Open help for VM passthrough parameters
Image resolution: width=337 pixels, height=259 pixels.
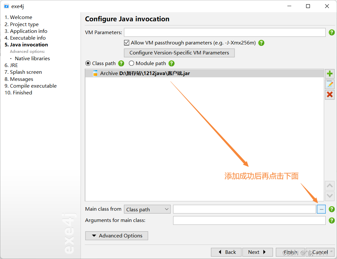click(x=261, y=43)
